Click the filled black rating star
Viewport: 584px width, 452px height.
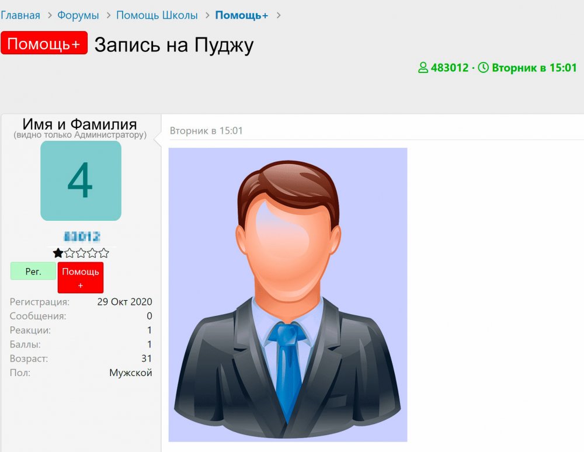[58, 253]
